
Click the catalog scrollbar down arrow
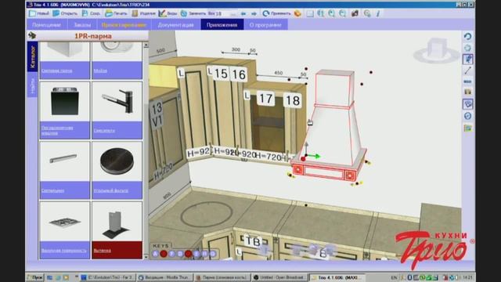click(146, 256)
